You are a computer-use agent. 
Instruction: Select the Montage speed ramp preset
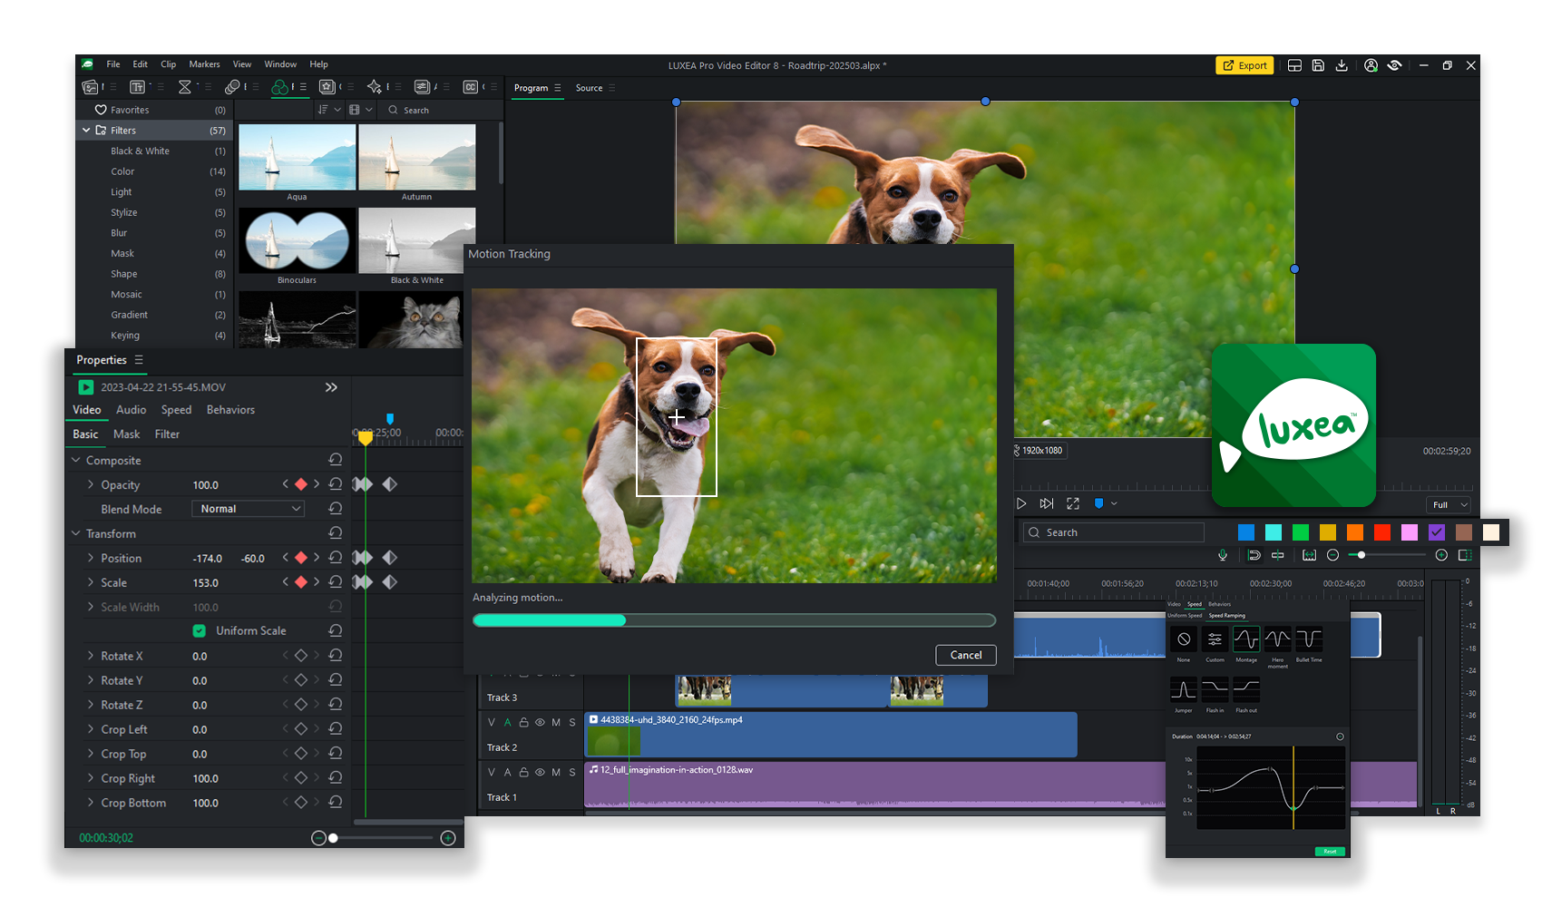coord(1246,639)
